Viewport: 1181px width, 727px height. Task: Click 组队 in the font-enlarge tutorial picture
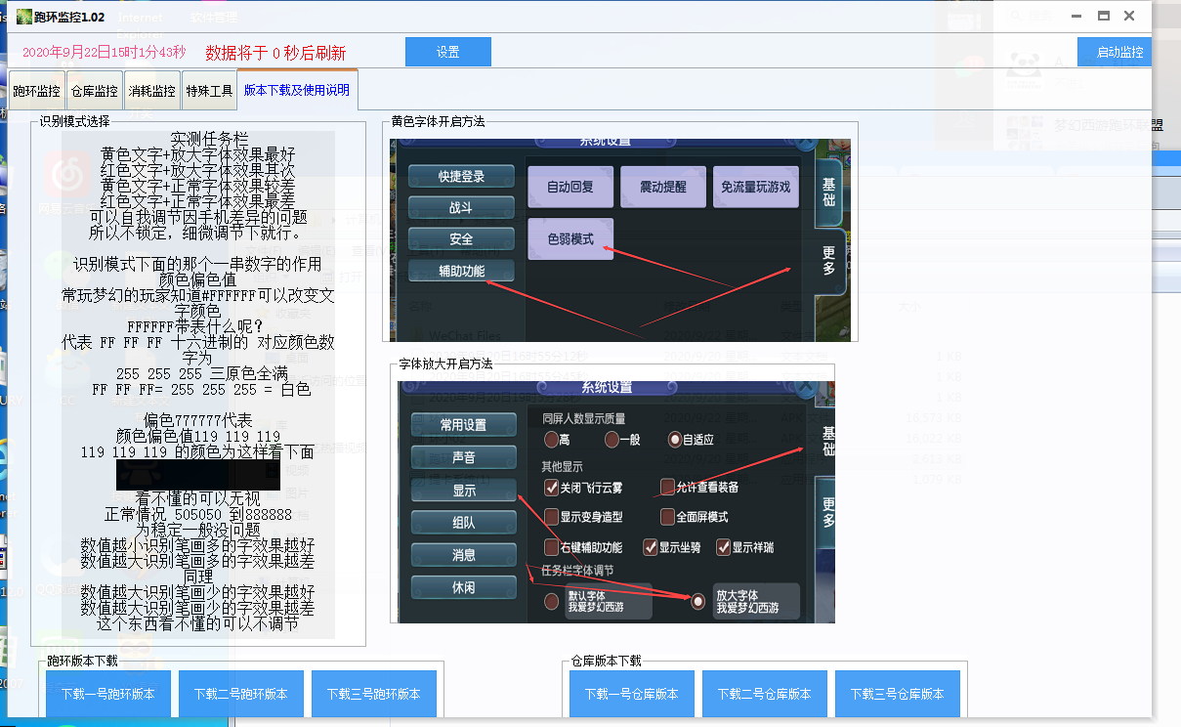(463, 523)
